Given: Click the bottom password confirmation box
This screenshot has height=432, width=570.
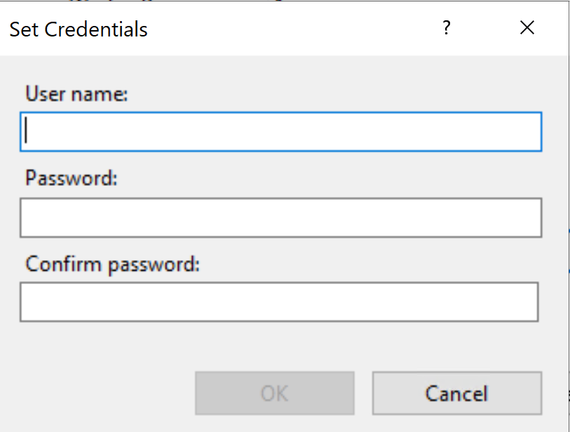Looking at the screenshot, I should (x=279, y=302).
